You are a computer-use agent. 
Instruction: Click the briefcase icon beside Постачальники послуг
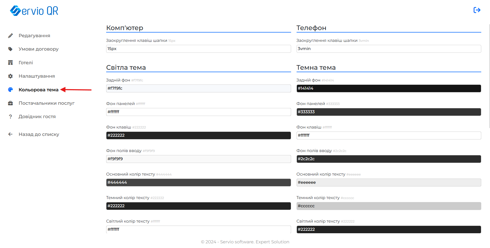(x=10, y=103)
